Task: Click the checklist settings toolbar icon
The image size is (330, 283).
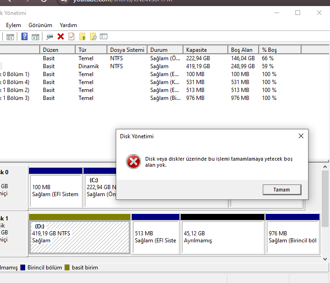Action: click(104, 36)
